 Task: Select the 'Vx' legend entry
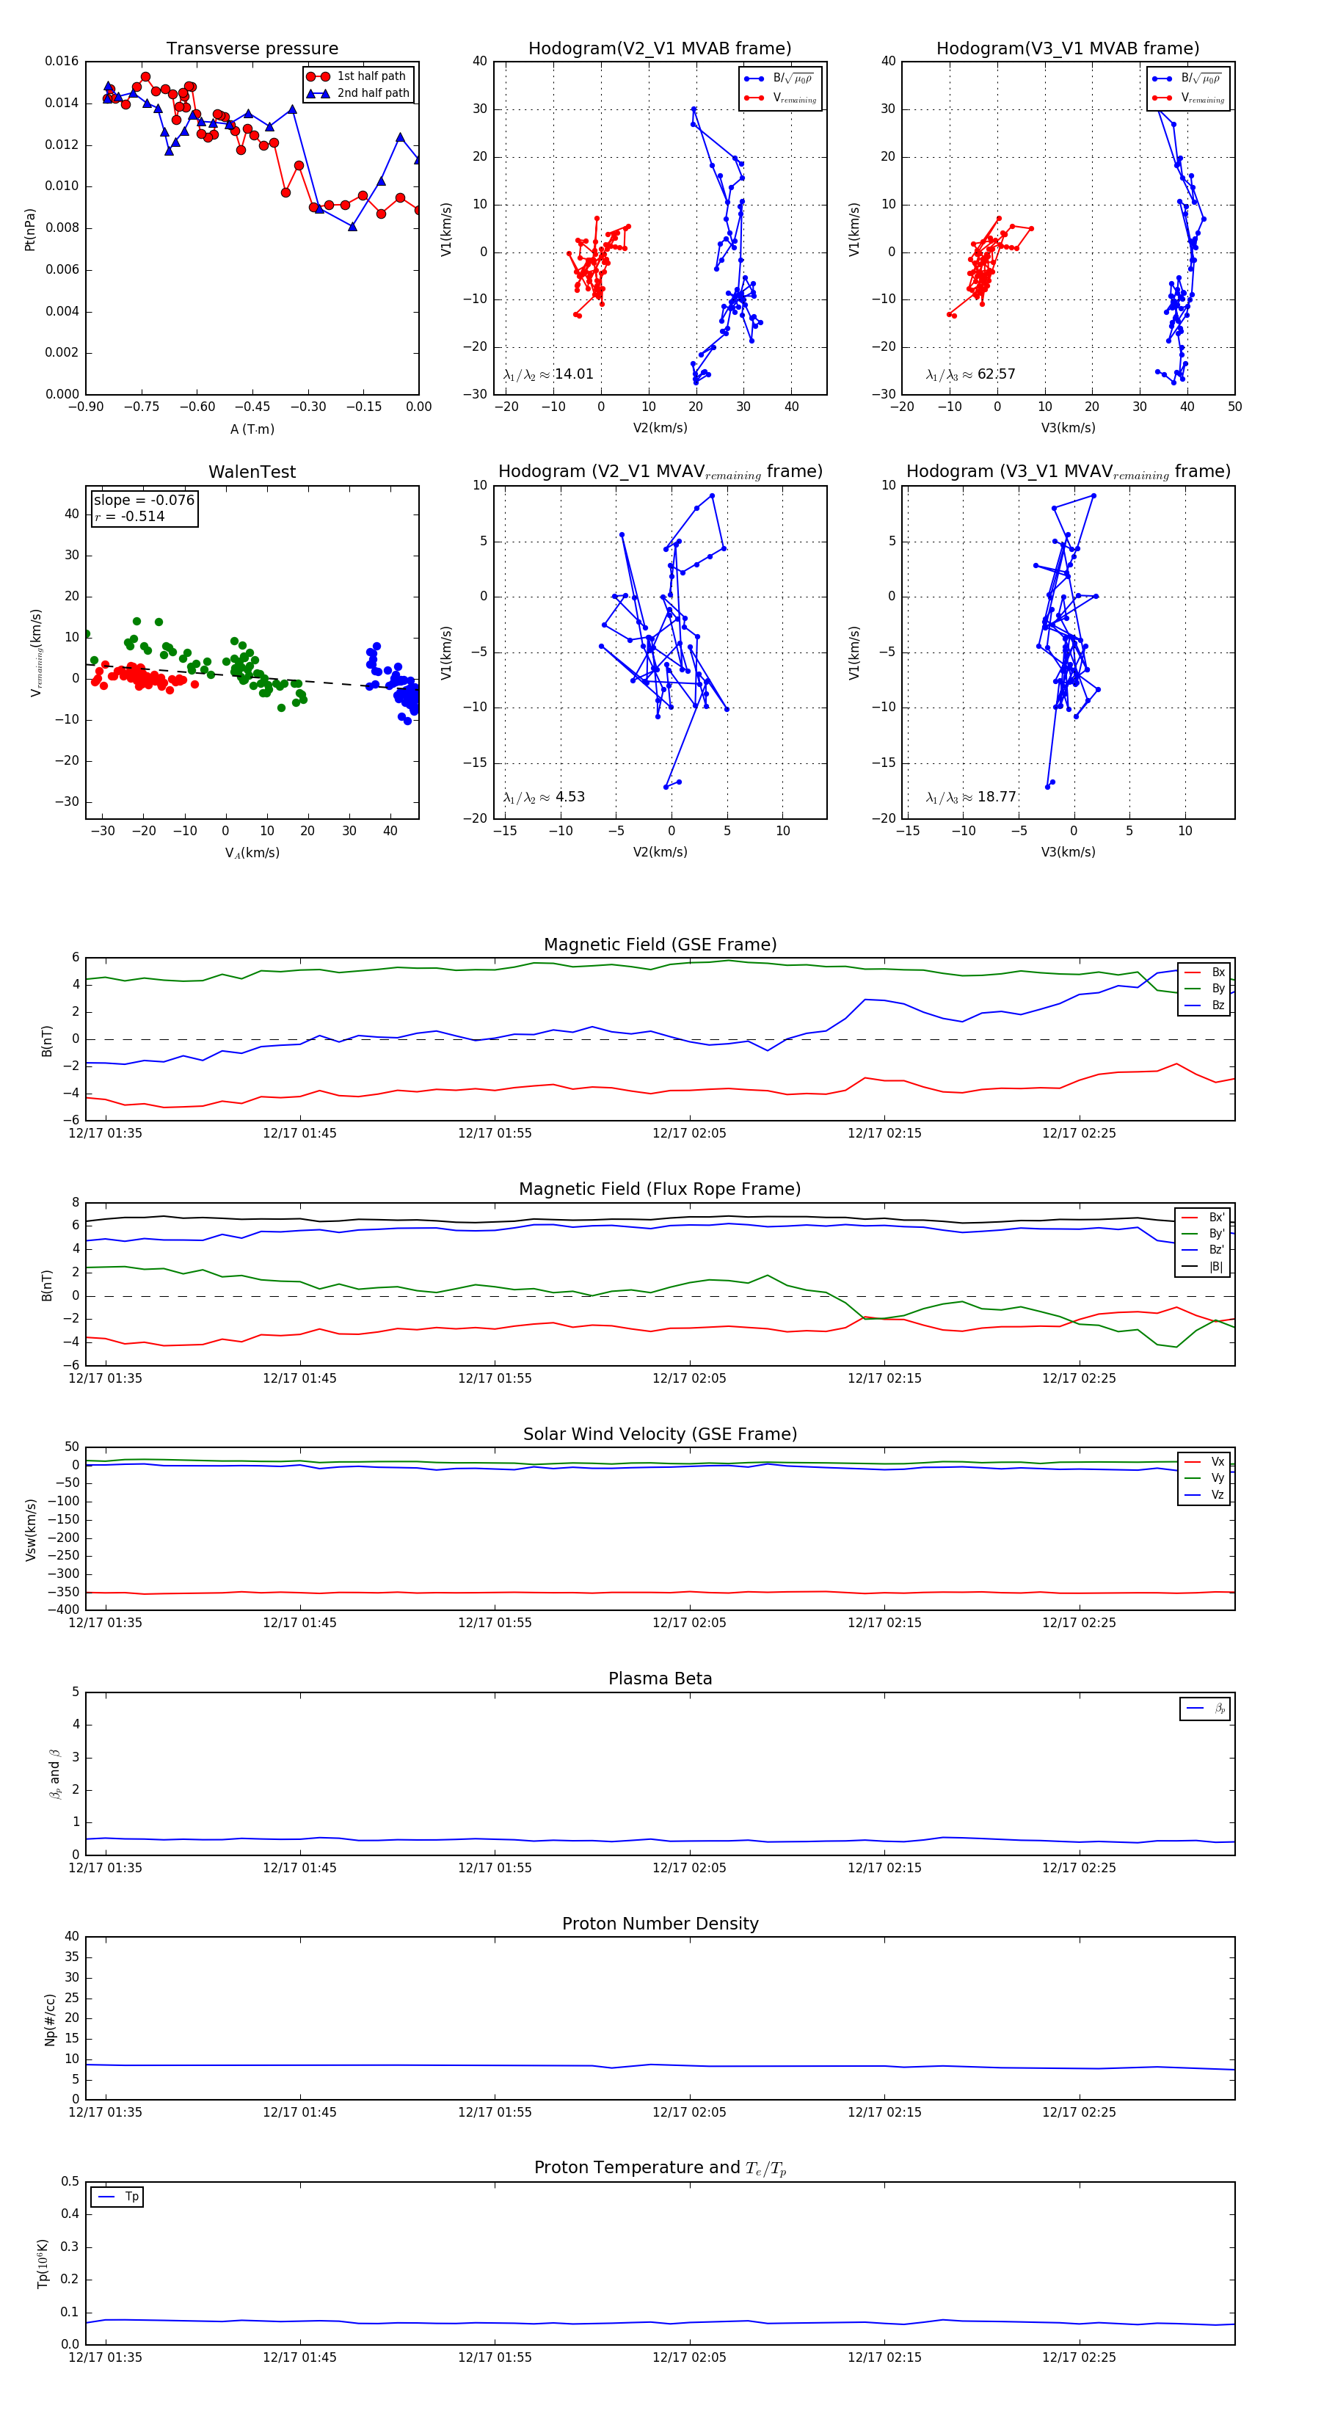(x=1204, y=1461)
